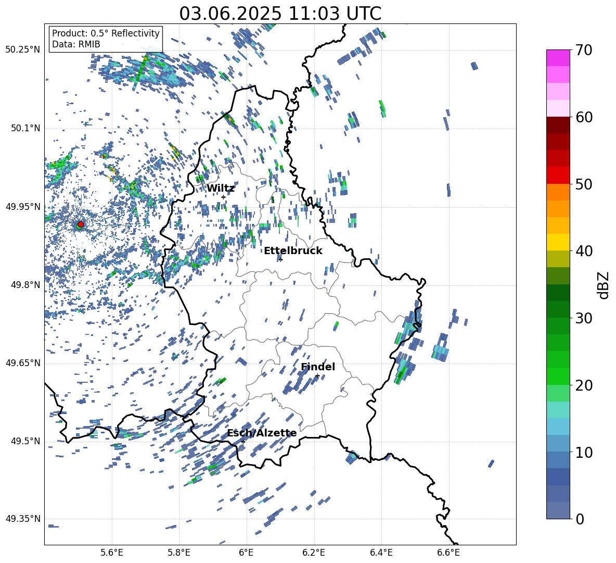The width and height of the screenshot is (616, 563).
Task: Click the title "03.06.2025 11:03 UTC"
Action: [280, 14]
